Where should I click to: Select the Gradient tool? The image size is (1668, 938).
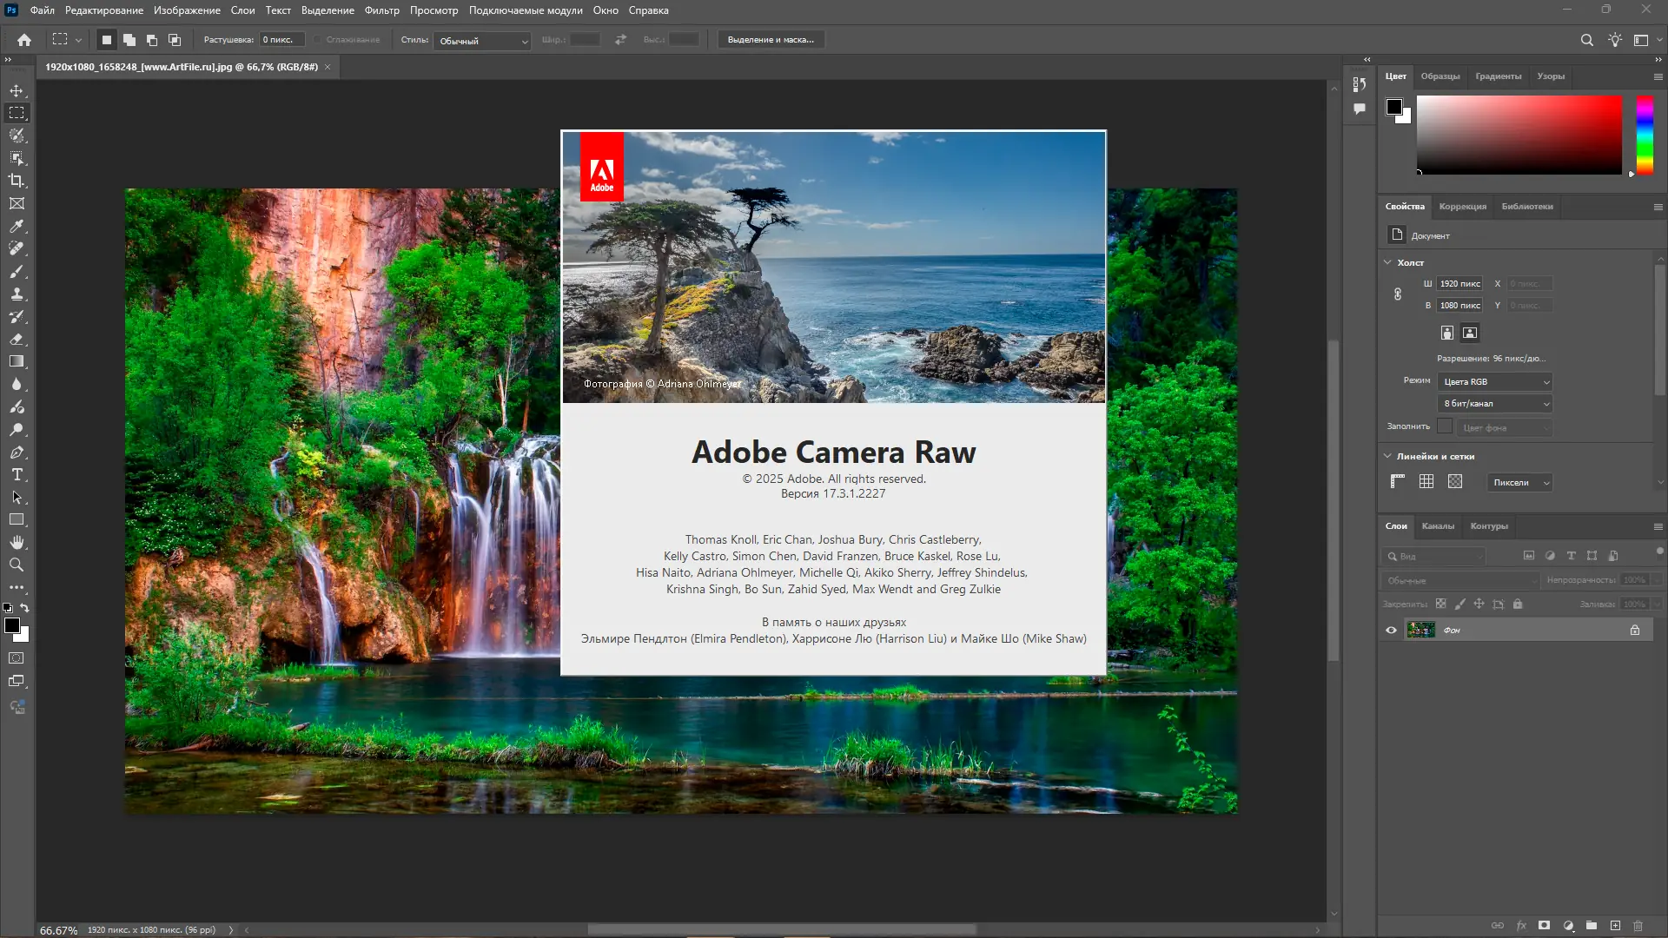point(17,361)
